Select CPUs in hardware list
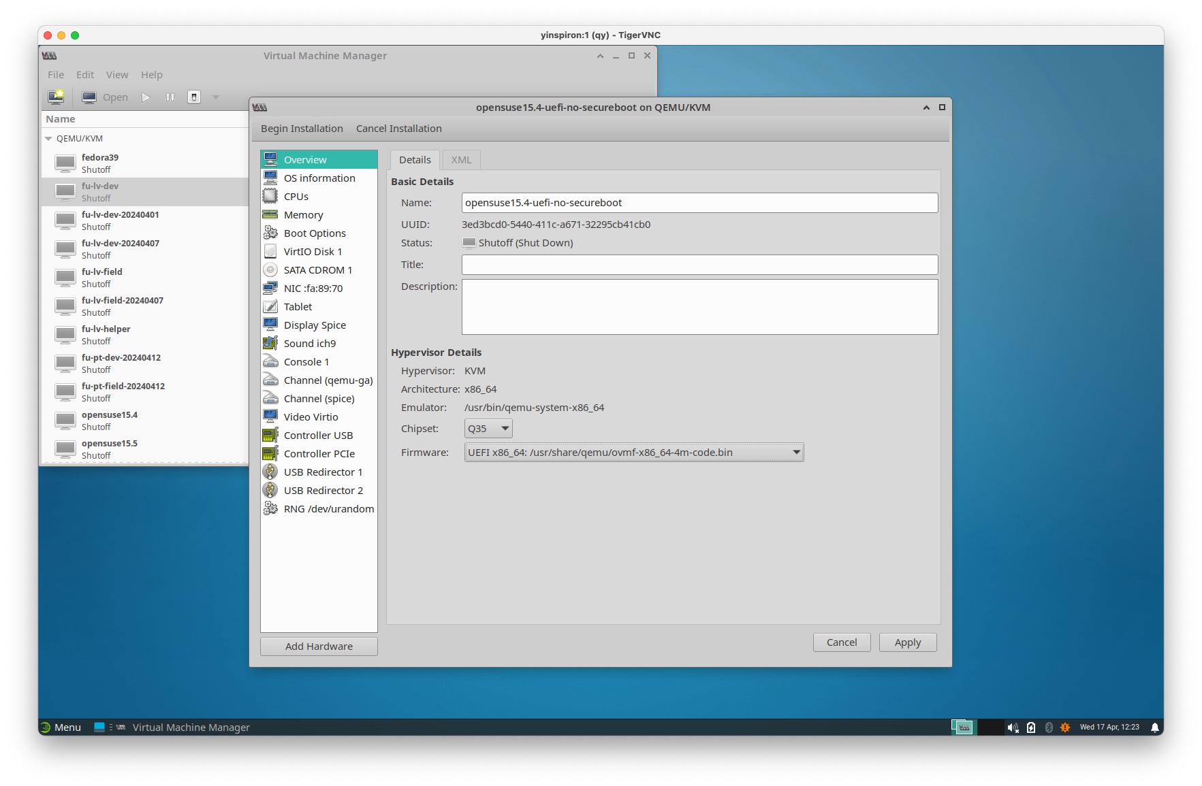This screenshot has height=786, width=1202. [x=319, y=197]
